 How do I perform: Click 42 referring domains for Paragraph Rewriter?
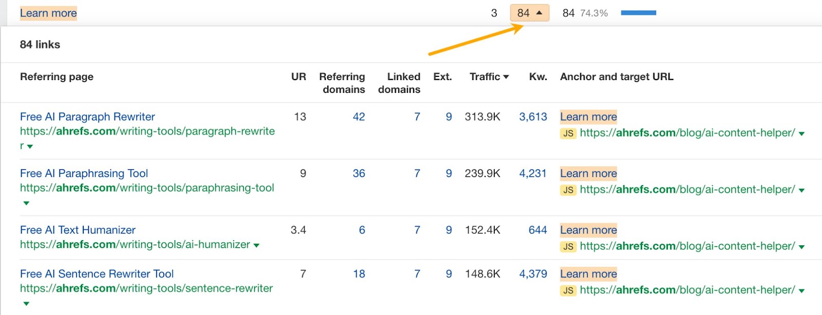[359, 117]
